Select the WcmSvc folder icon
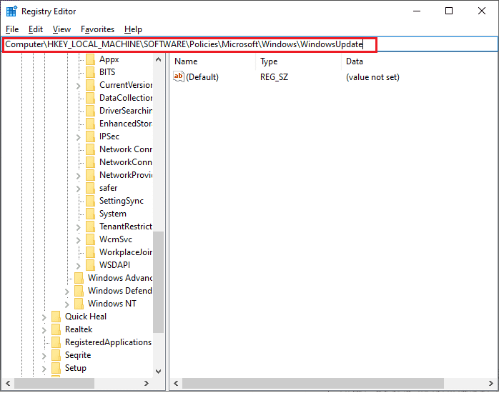This screenshot has height=408, width=499. tap(90, 239)
